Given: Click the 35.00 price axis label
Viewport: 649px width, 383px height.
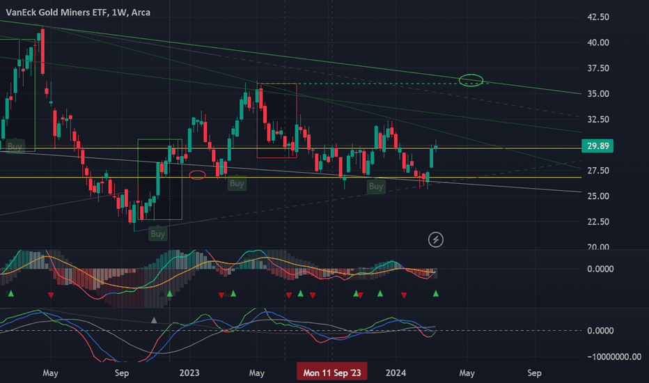Looking at the screenshot, I should tap(598, 94).
